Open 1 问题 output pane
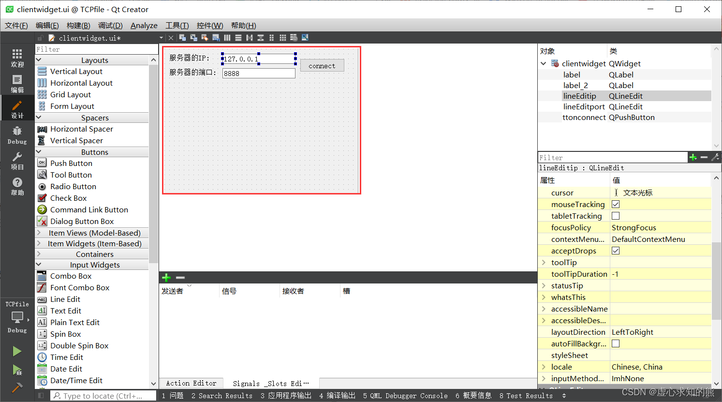Image resolution: width=722 pixels, height=402 pixels. [x=173, y=396]
